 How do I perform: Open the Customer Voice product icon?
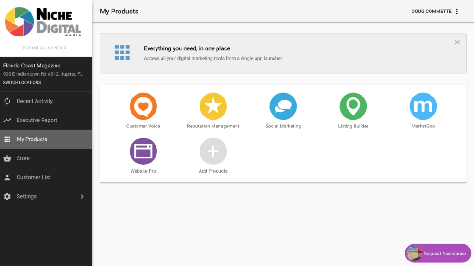point(143,106)
